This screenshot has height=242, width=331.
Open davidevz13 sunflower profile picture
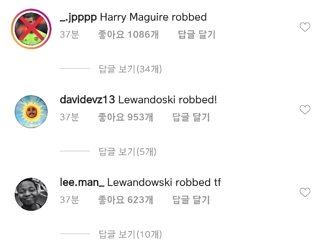(31, 112)
